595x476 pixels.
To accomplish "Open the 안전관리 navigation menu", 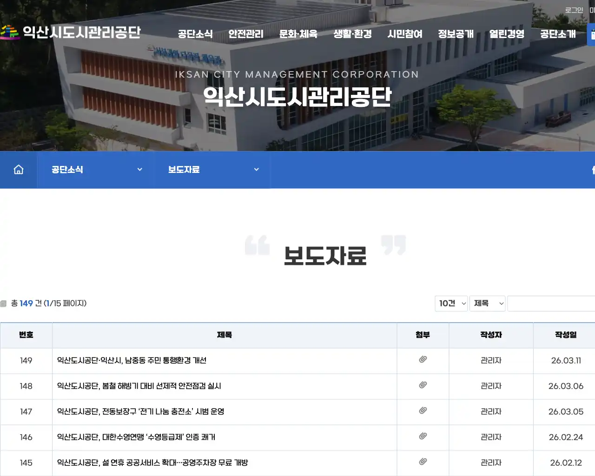I will click(x=245, y=33).
